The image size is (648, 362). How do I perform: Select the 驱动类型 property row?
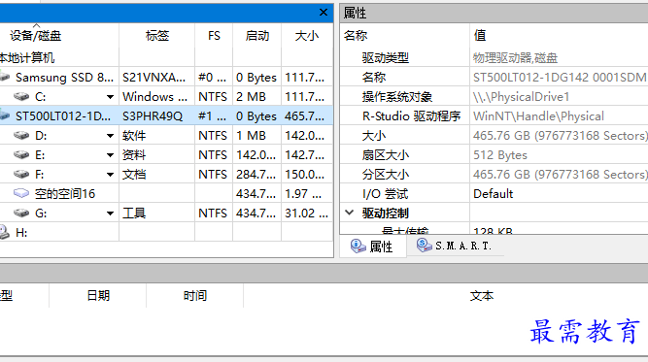(x=494, y=58)
